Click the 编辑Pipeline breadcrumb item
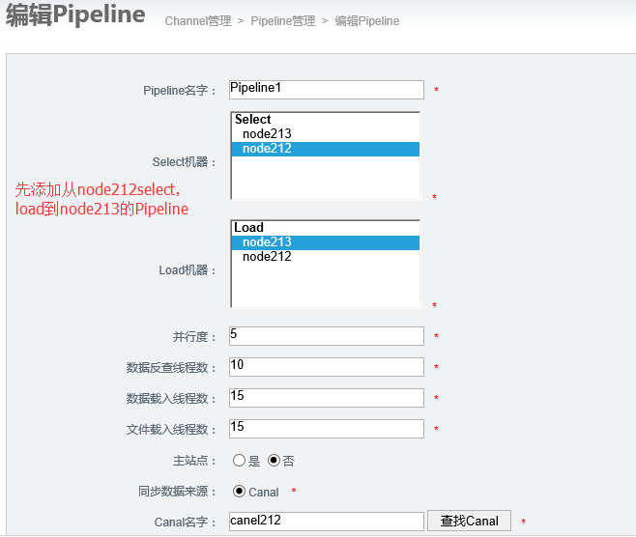Viewport: 636px width, 537px height. point(366,21)
